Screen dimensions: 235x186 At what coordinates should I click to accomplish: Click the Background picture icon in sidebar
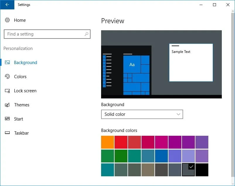(7, 62)
